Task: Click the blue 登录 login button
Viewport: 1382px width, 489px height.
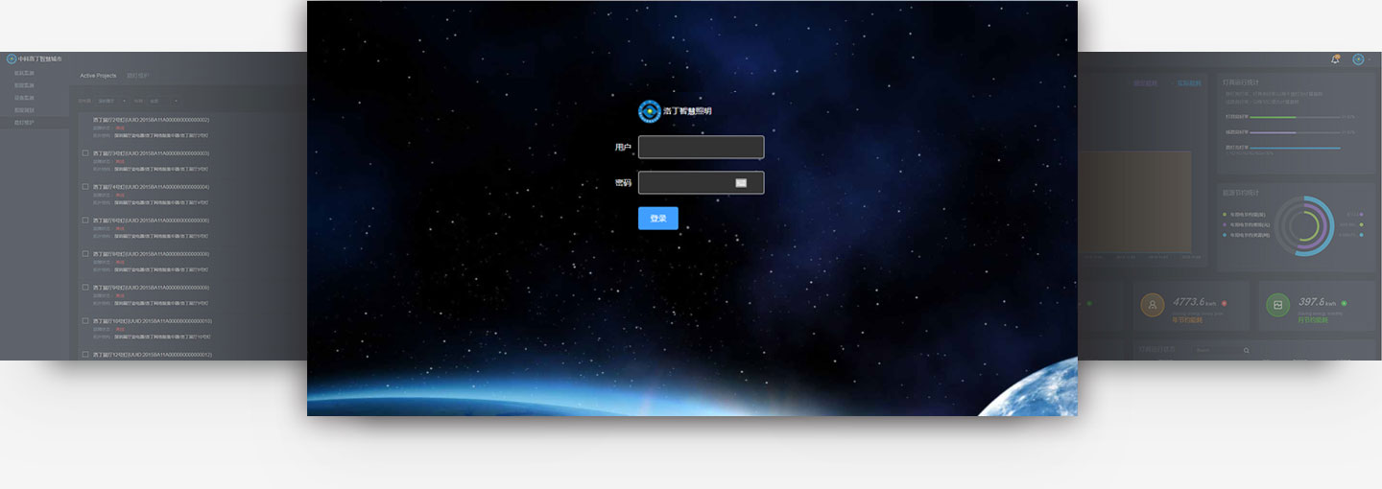Action: point(658,219)
